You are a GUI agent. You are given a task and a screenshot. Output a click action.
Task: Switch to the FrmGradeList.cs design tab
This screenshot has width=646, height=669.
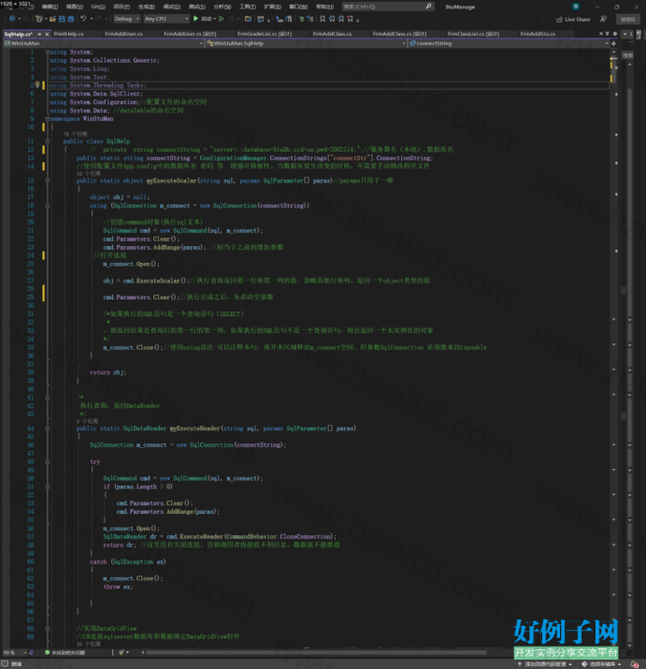tap(265, 34)
